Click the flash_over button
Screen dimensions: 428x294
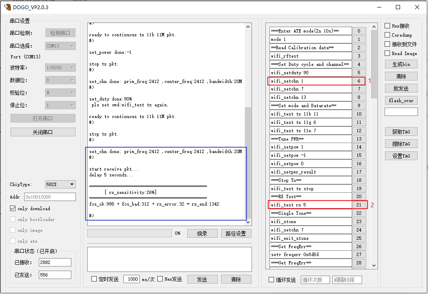[401, 101]
